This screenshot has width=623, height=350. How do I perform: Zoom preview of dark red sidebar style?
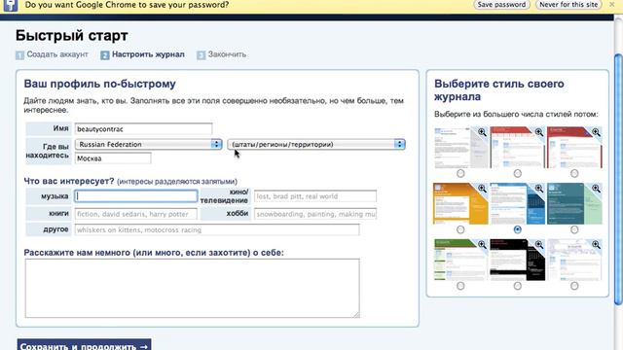pos(596,132)
